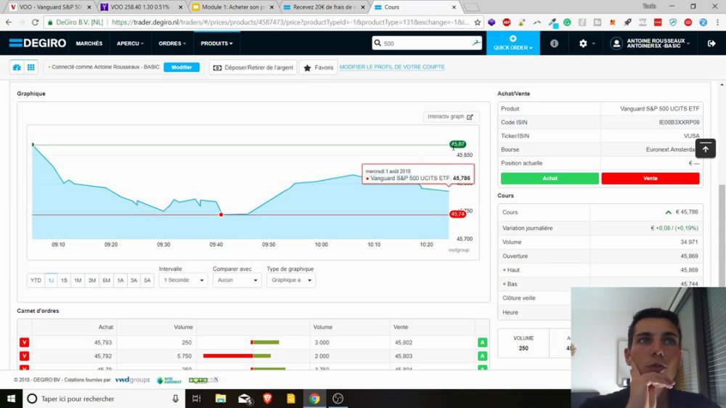Image resolution: width=726 pixels, height=408 pixels.
Task: Open Mail app from taskbar
Action: pyautogui.click(x=245, y=399)
